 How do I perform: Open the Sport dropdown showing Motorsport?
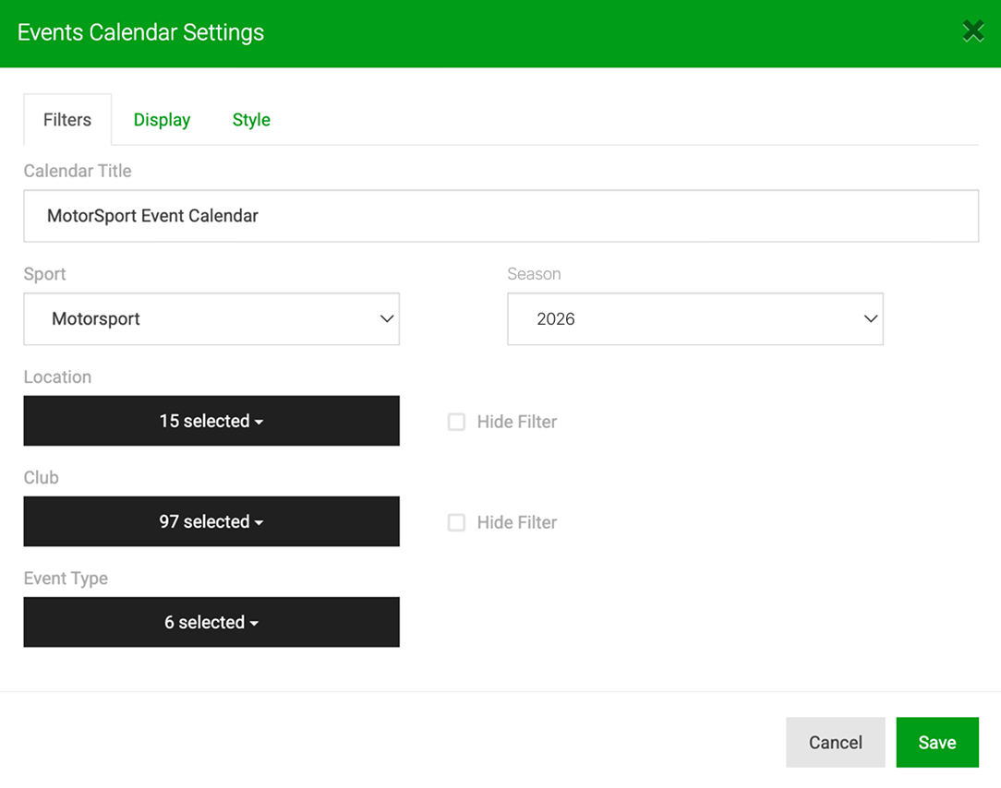211,319
